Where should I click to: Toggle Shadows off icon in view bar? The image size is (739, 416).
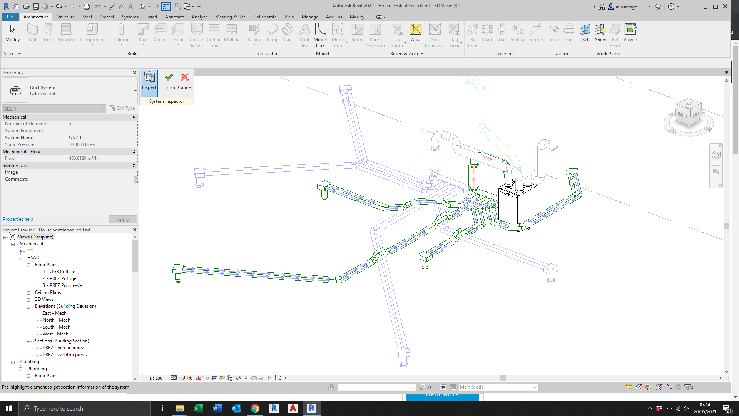pos(198,378)
